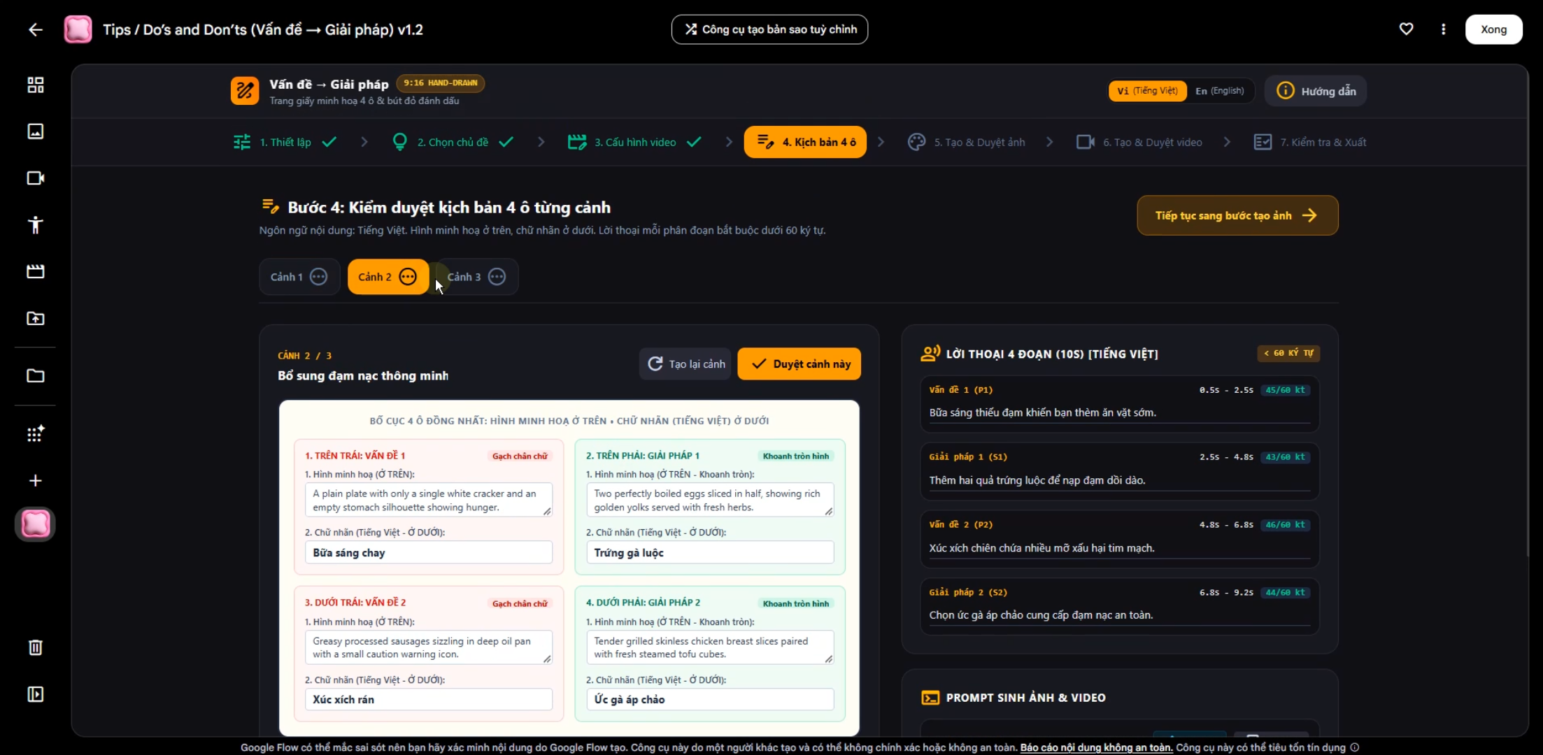This screenshot has height=755, width=1543.
Task: Select the pink tool thumbnail in sidebar
Action: (x=35, y=524)
